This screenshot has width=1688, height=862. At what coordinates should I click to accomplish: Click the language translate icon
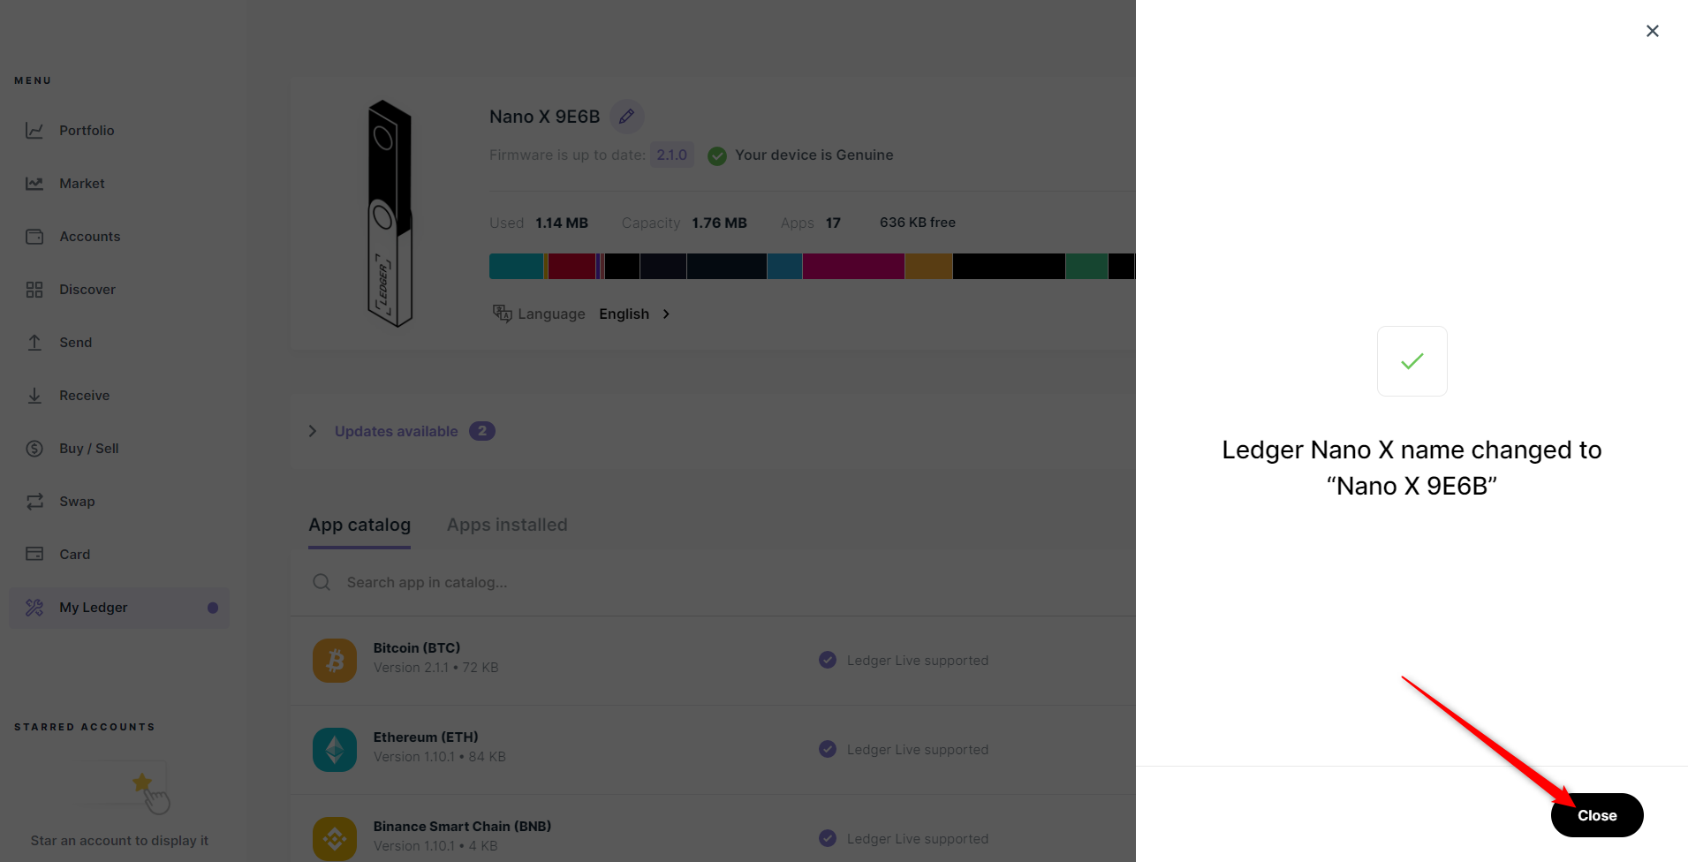tap(502, 314)
